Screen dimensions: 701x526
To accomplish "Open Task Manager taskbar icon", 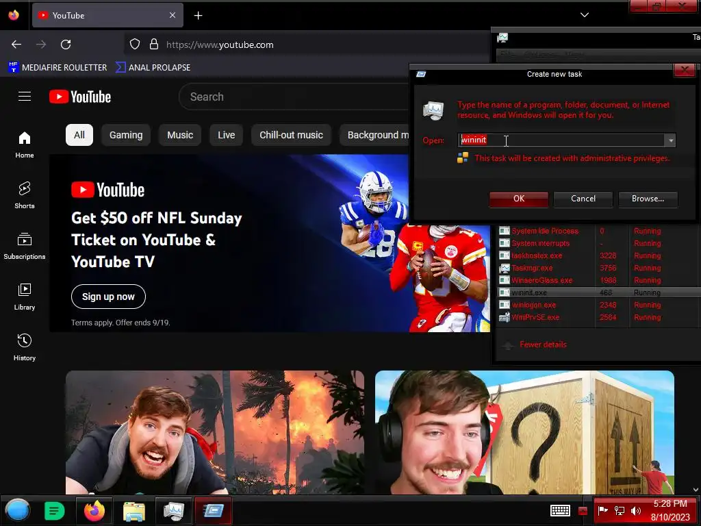I will pyautogui.click(x=173, y=510).
